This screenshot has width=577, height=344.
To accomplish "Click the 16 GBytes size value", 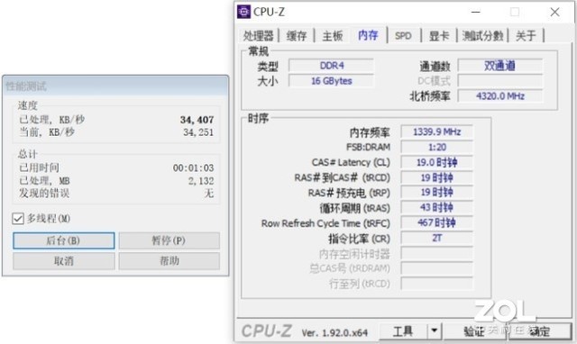I will 331,81.
